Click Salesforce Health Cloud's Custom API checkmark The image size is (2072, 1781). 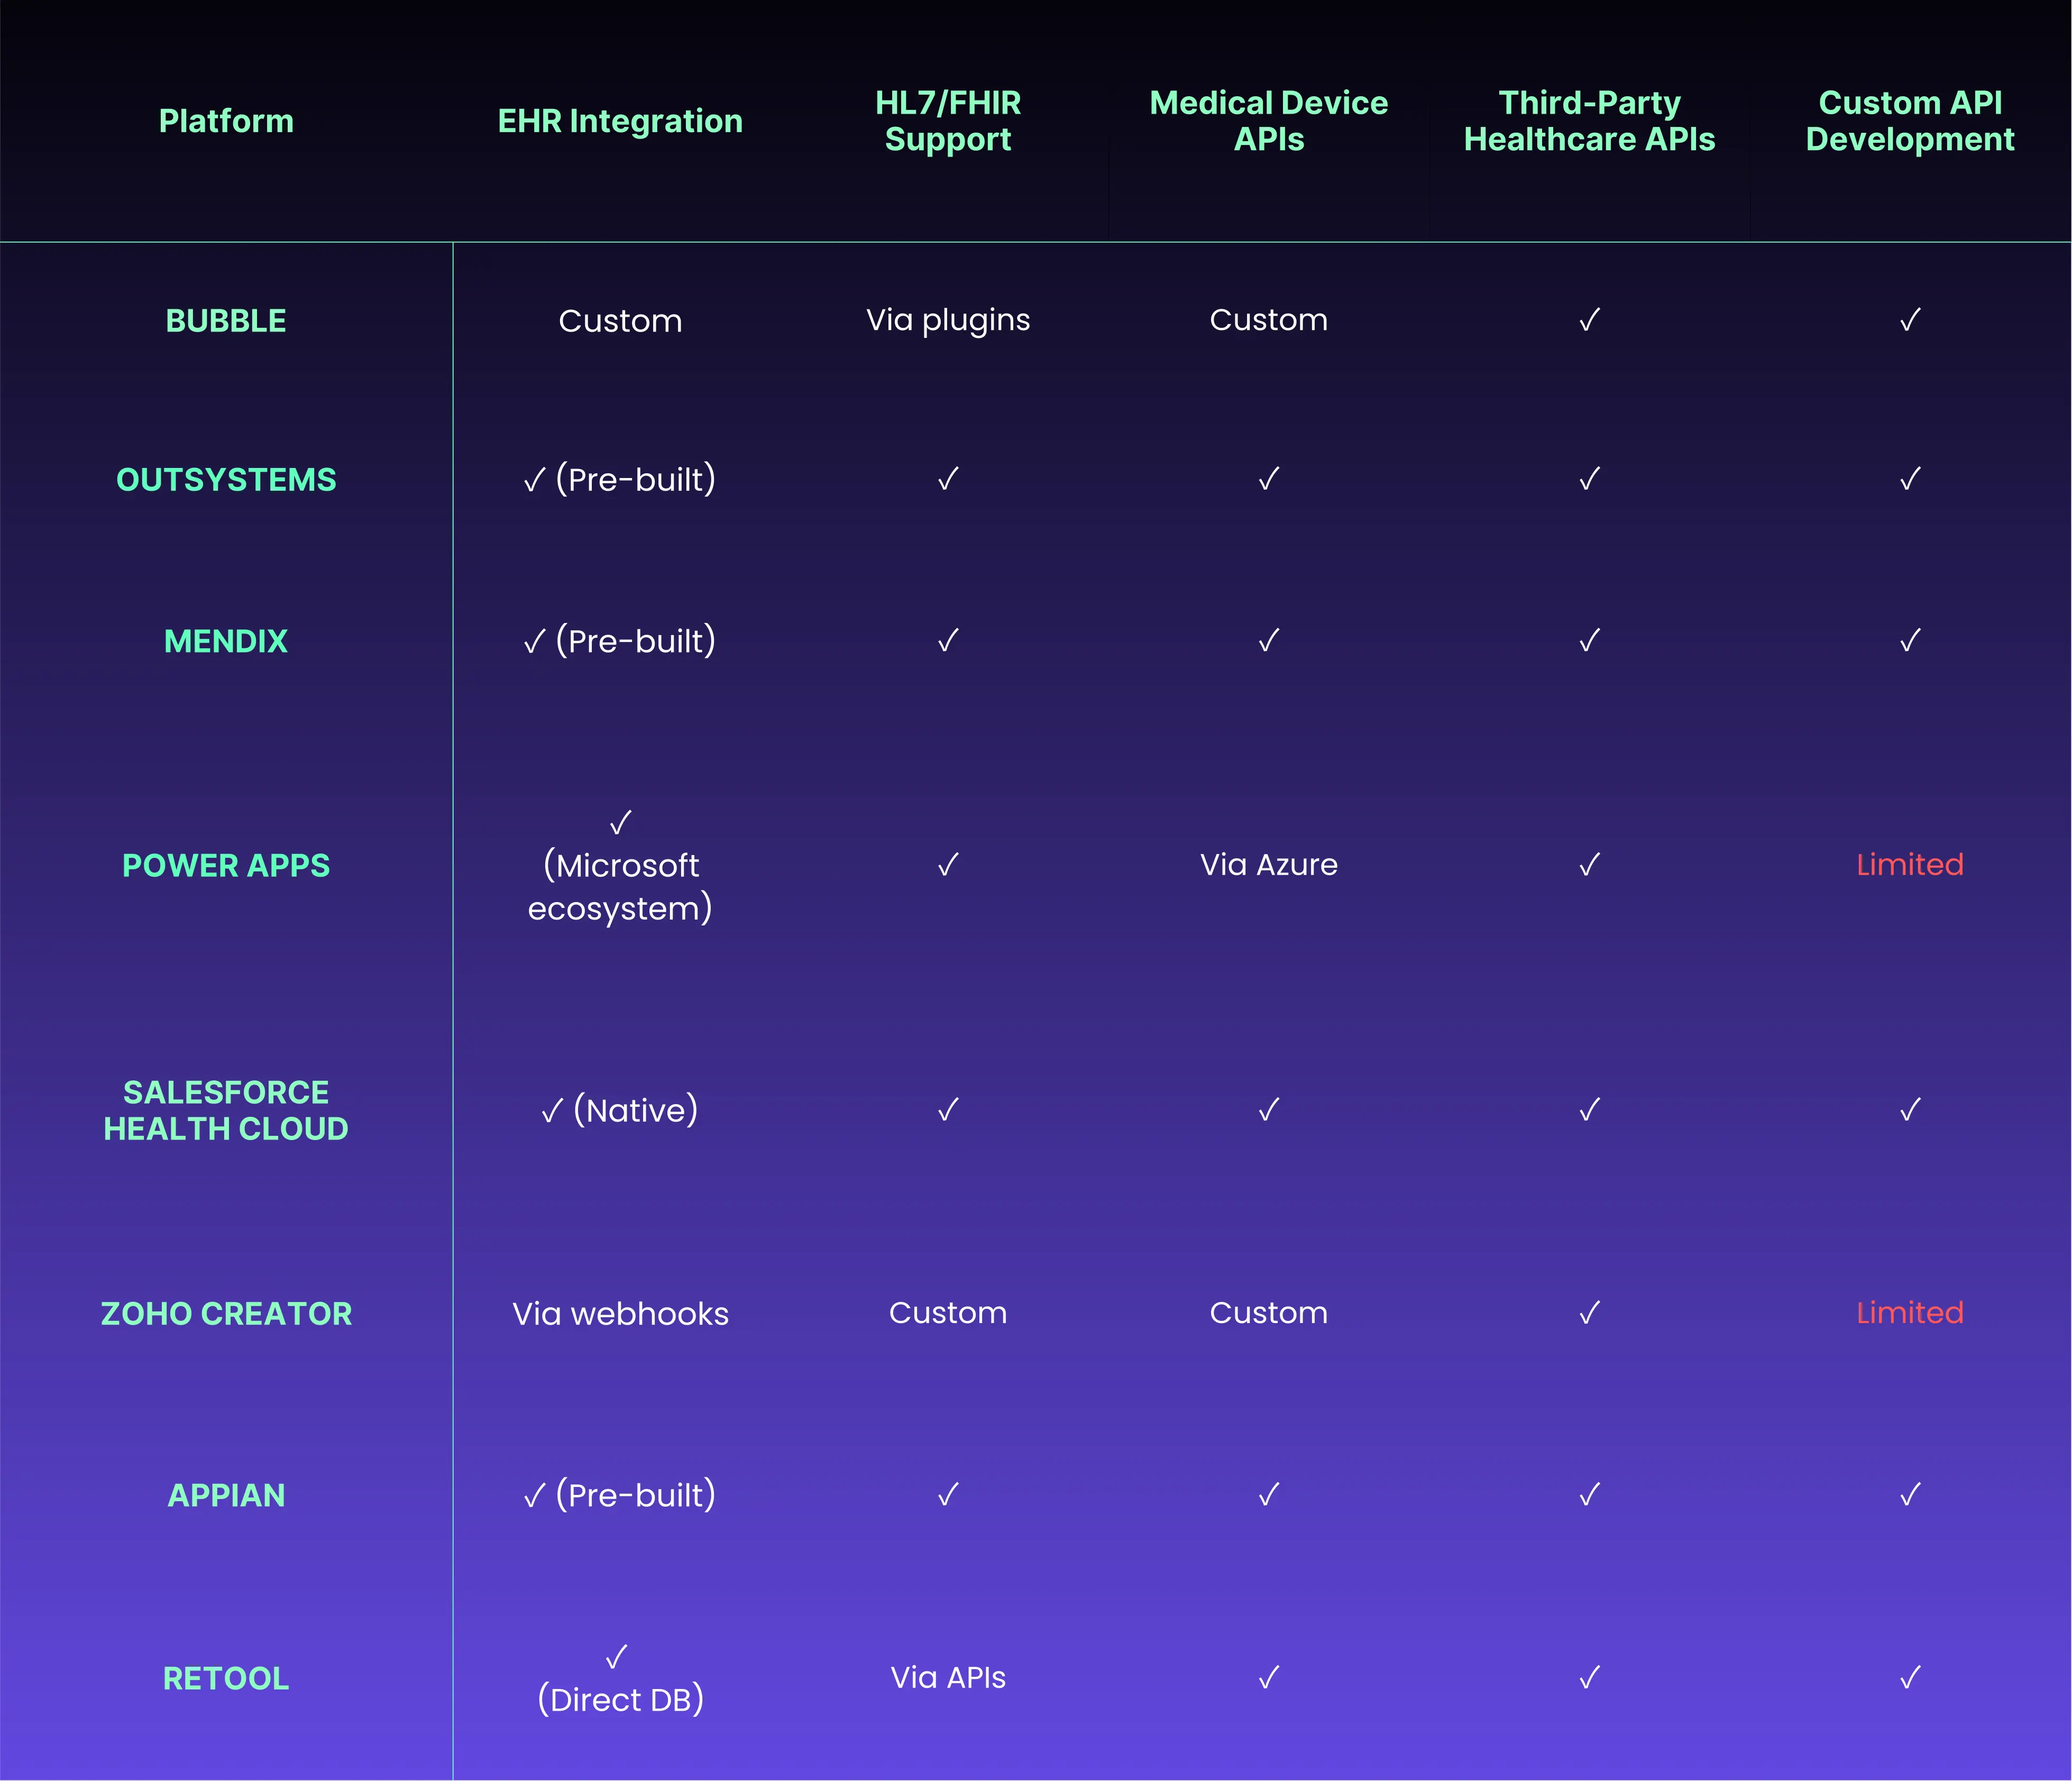[x=1909, y=1109]
